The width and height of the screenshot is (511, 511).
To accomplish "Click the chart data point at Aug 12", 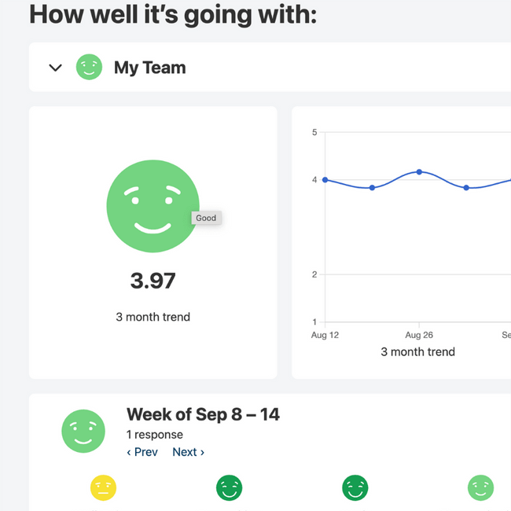I will [x=325, y=180].
